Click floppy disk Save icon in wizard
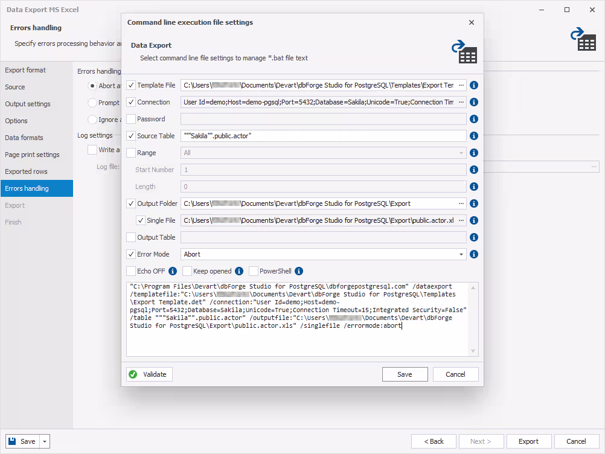The image size is (605, 454). 12,441
